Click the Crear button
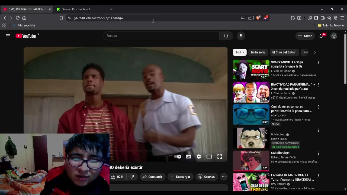This screenshot has height=195, width=347. [x=305, y=36]
